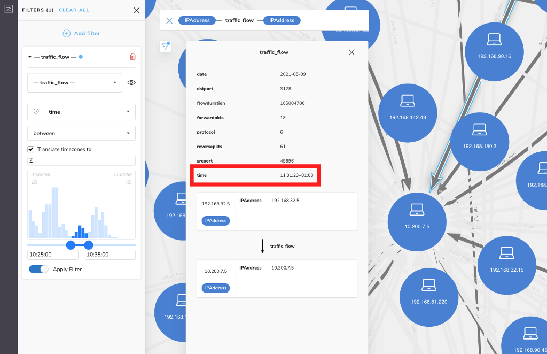
Task: Click the flowduration value 105004786
Action: [292, 103]
